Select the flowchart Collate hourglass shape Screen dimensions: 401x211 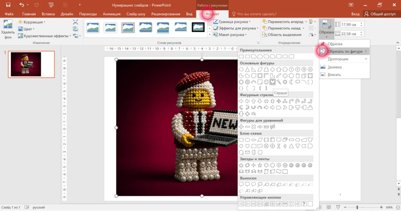coord(278,146)
